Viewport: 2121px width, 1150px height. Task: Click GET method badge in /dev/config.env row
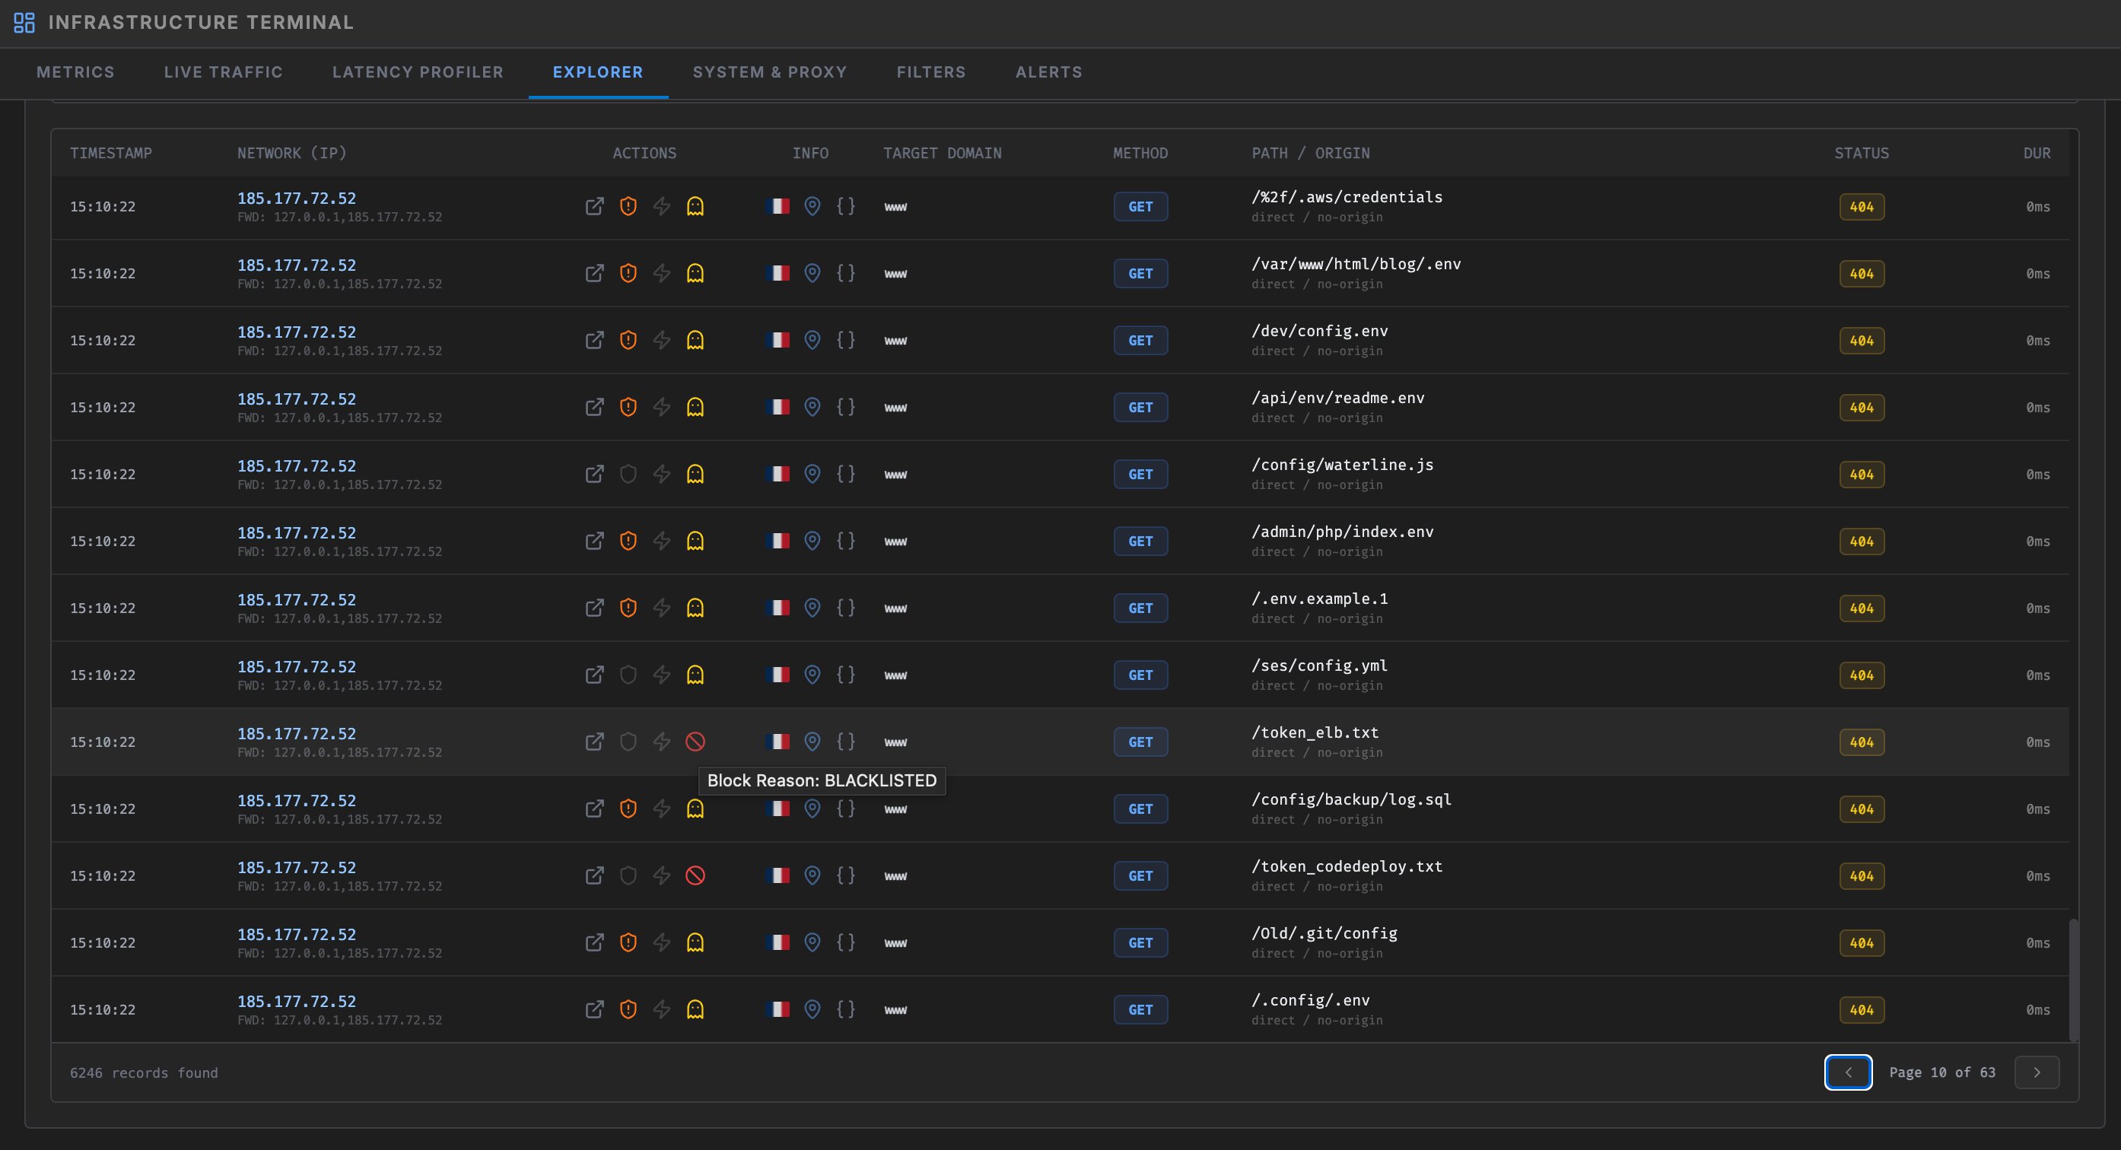point(1140,340)
